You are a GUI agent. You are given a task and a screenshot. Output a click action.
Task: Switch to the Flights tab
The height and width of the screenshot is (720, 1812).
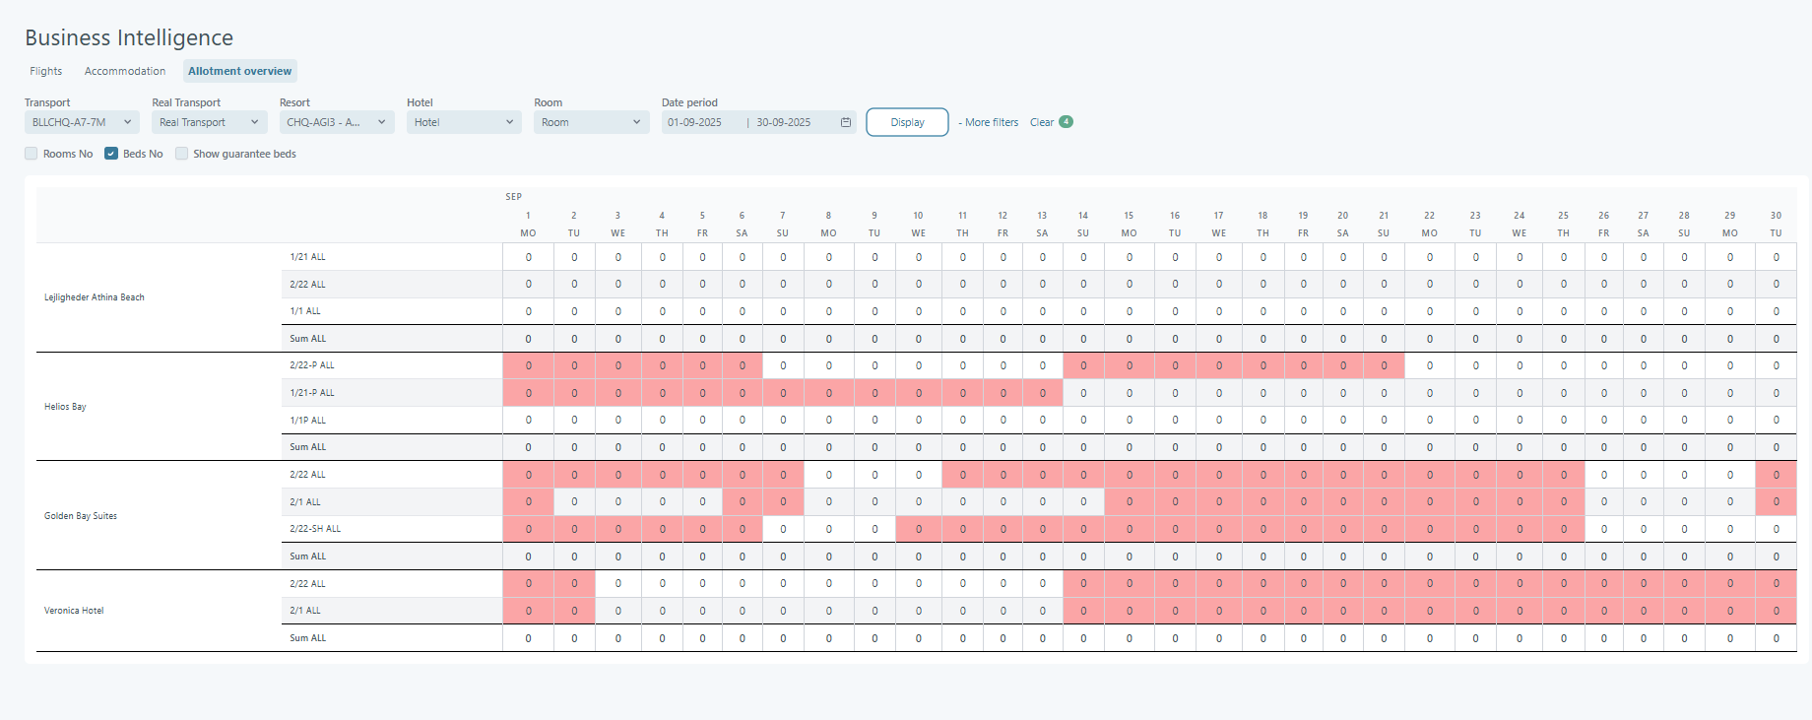tap(46, 71)
